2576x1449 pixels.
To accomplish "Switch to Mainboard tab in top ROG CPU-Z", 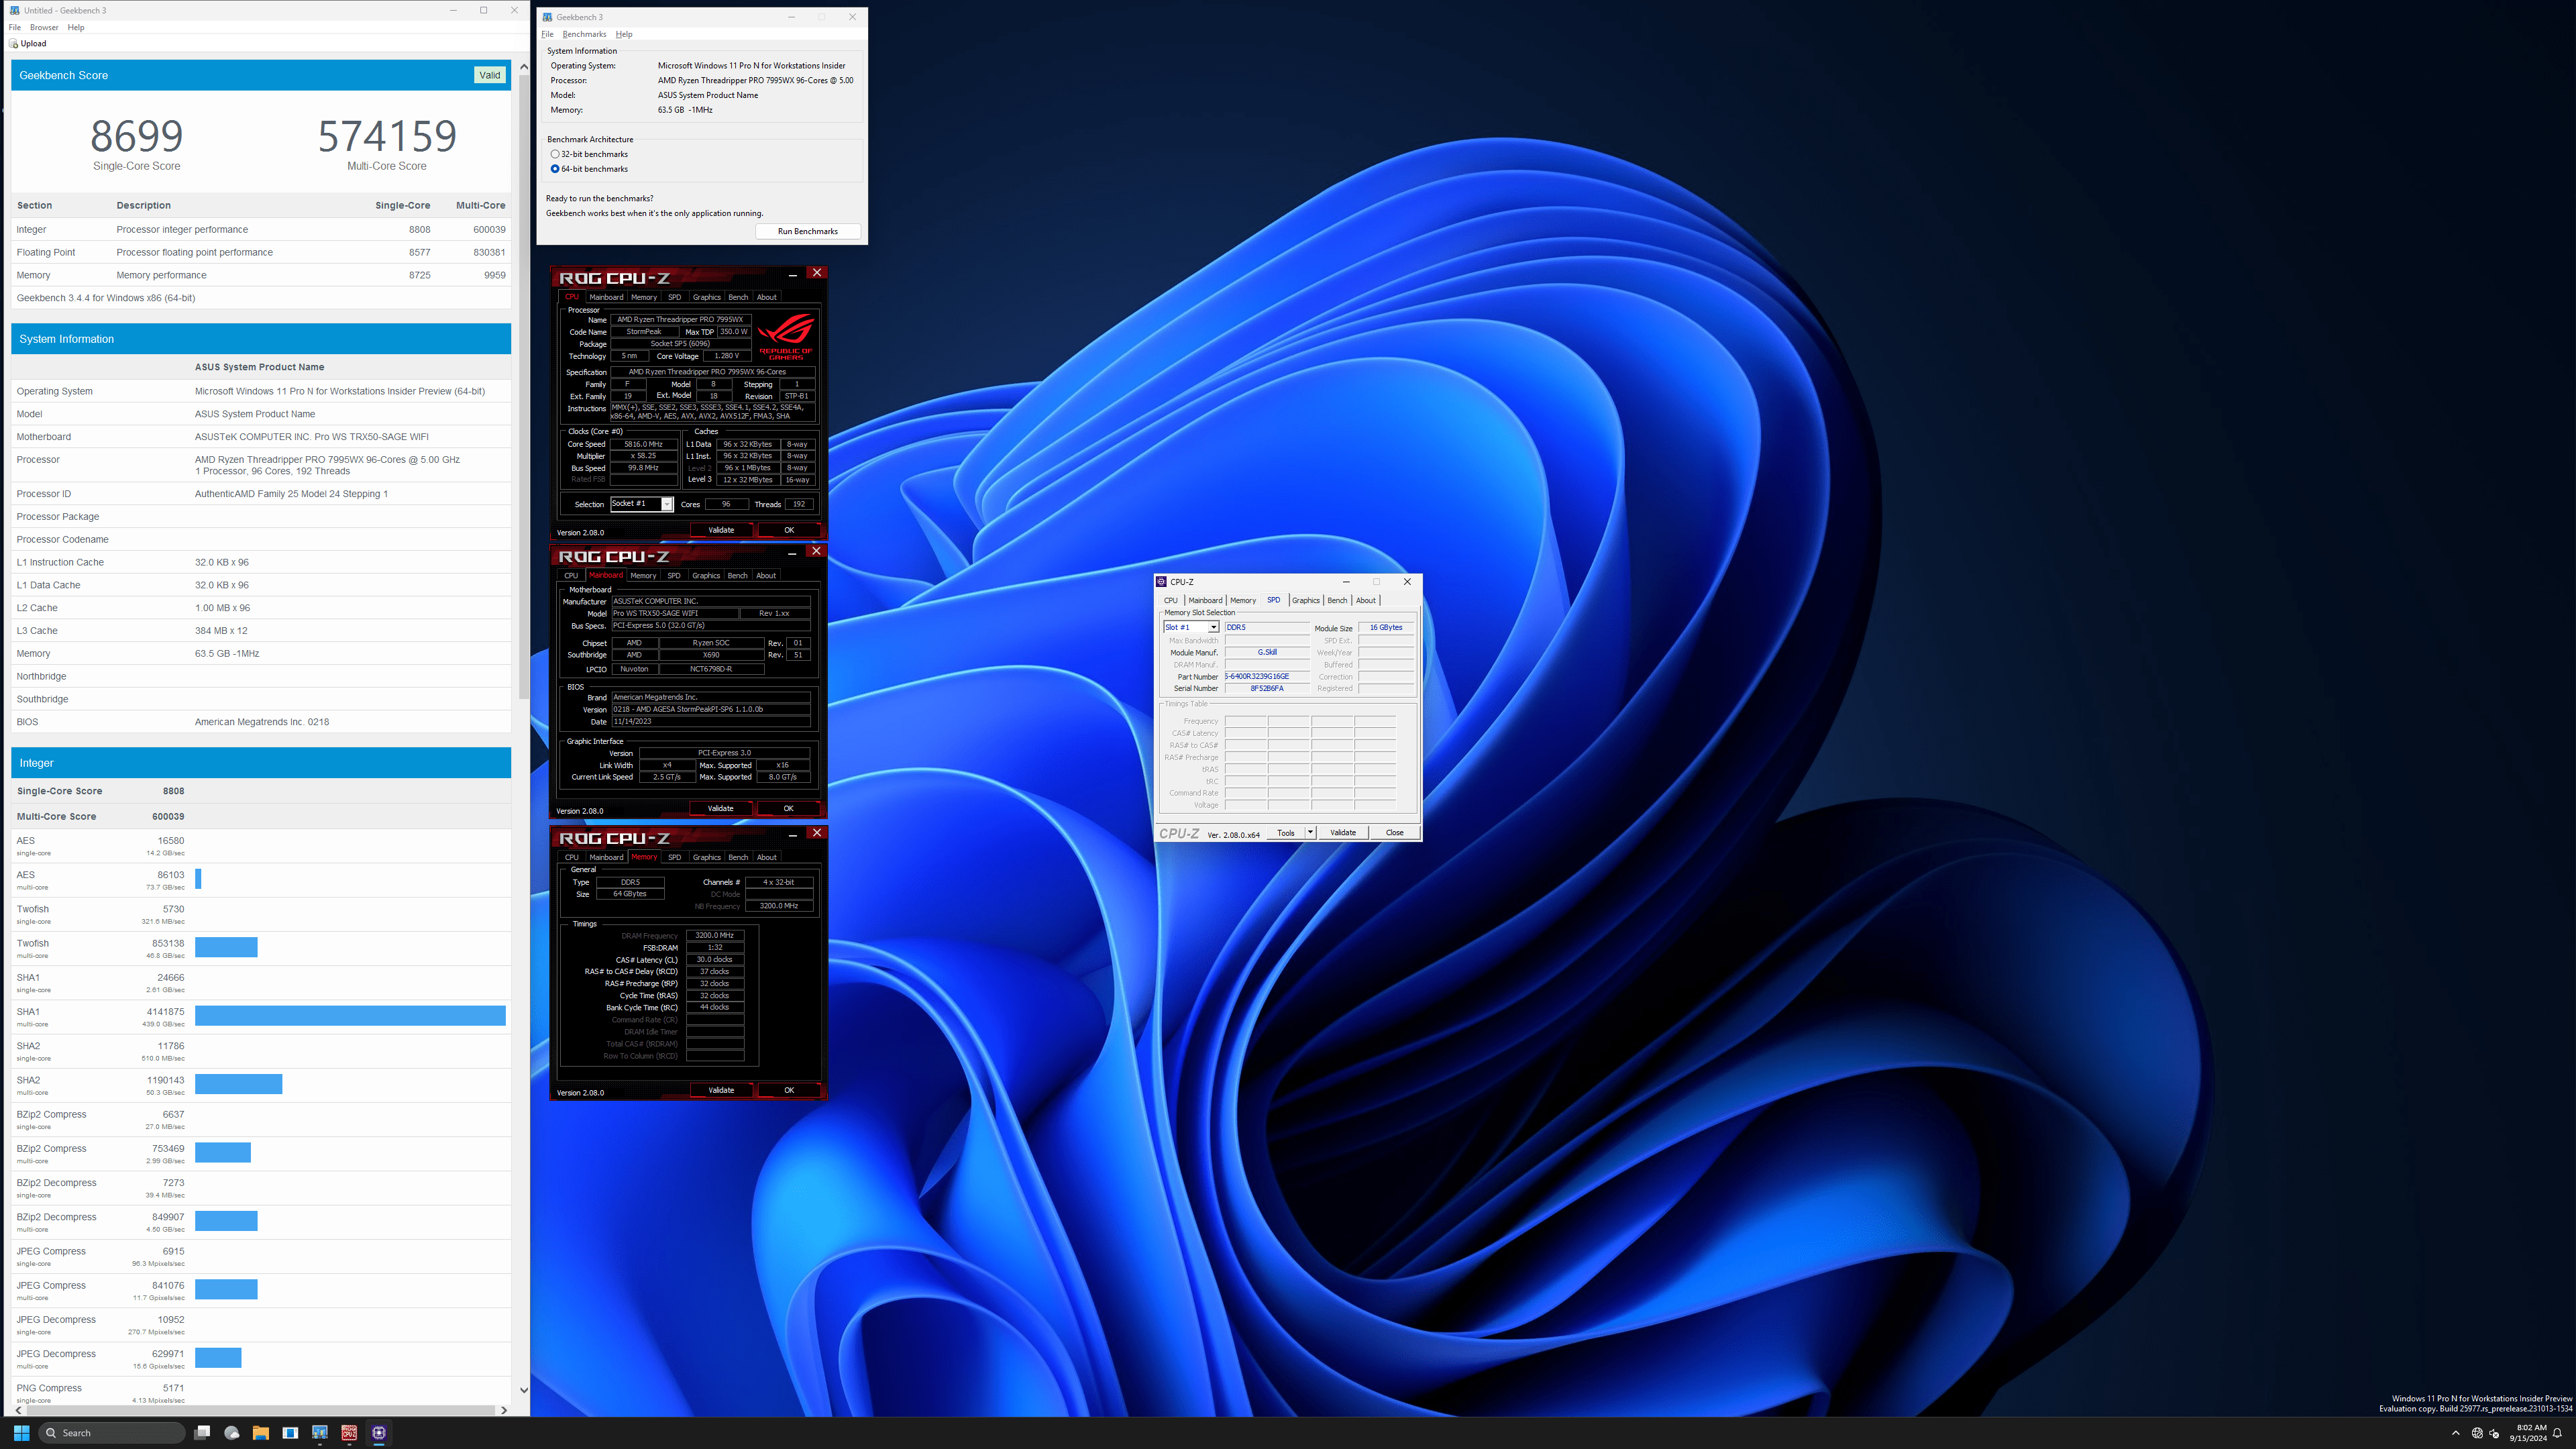I will [606, 297].
